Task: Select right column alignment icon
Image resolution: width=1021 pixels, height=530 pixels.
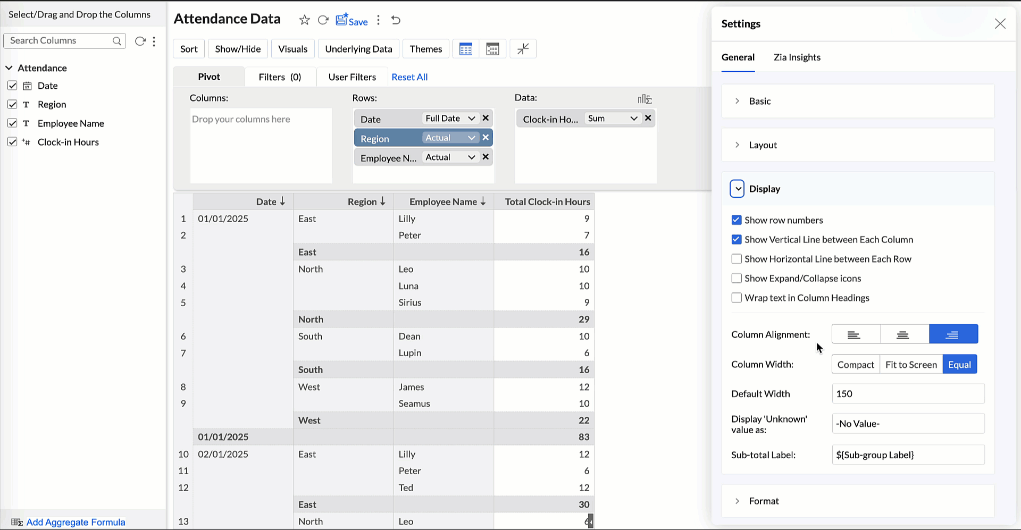Action: (x=953, y=334)
